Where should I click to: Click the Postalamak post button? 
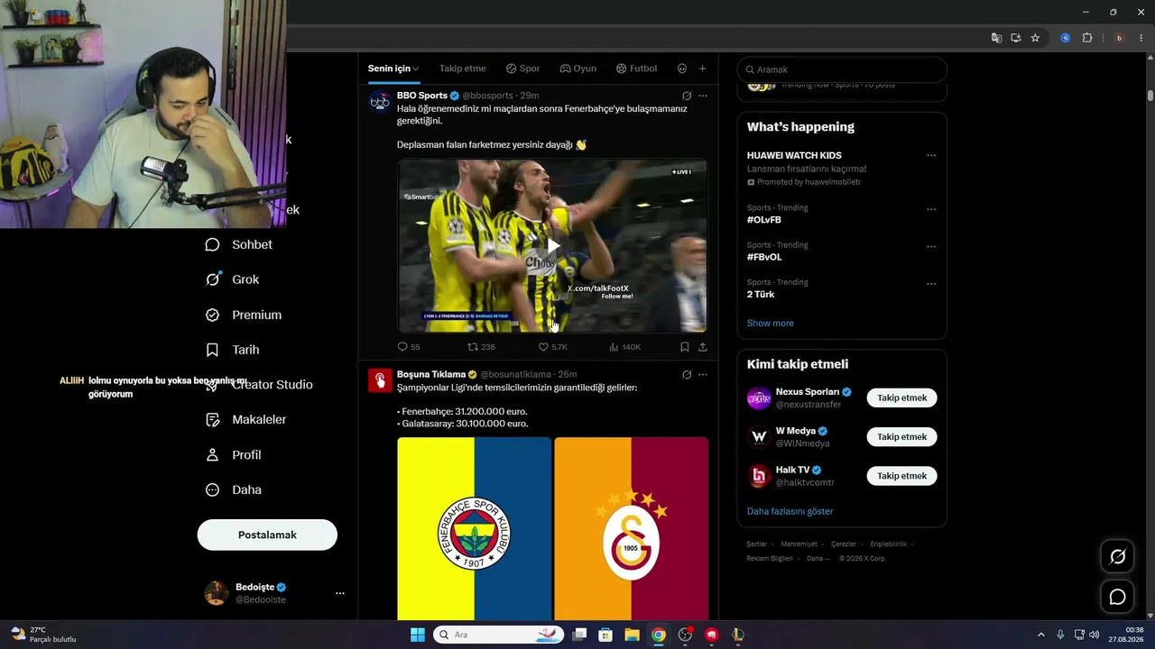[267, 535]
